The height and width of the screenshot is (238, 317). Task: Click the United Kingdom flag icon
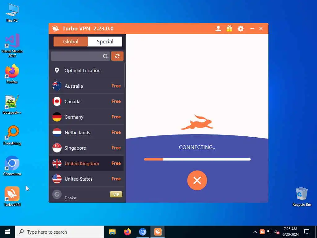pos(57,163)
